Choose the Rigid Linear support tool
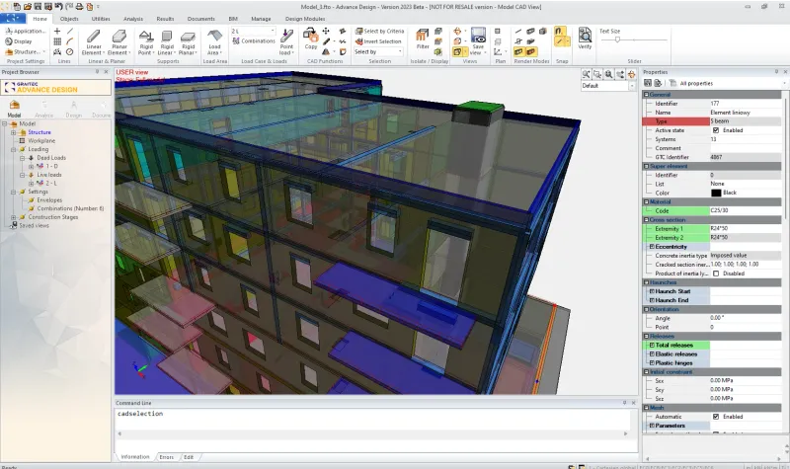The width and height of the screenshot is (790, 469). (167, 42)
